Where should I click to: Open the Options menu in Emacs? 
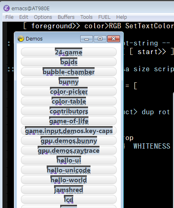[43, 17]
